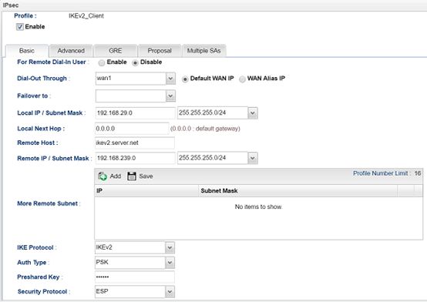Click the Local IP field 192.168.29.0

coord(135,113)
